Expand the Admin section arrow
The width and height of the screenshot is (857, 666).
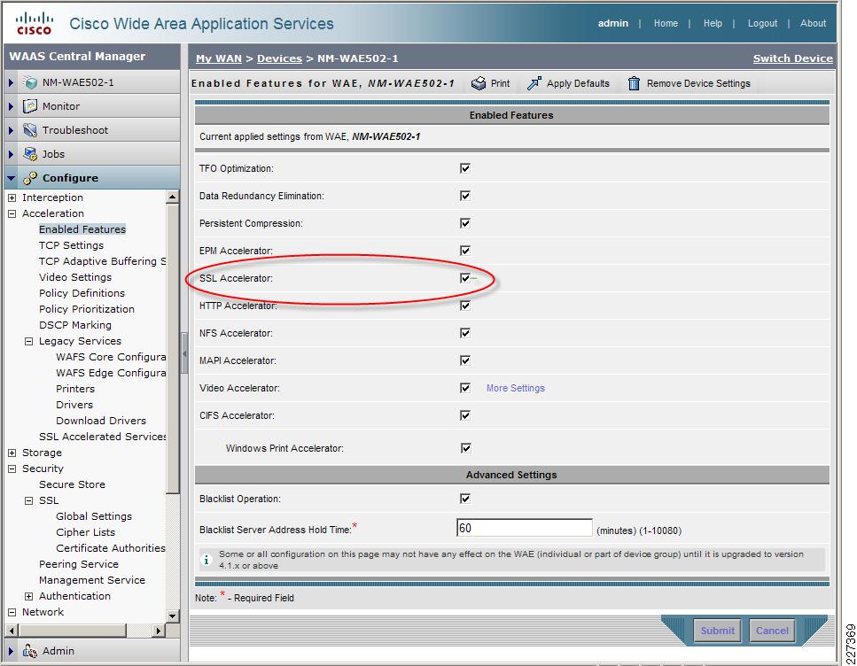coord(11,651)
